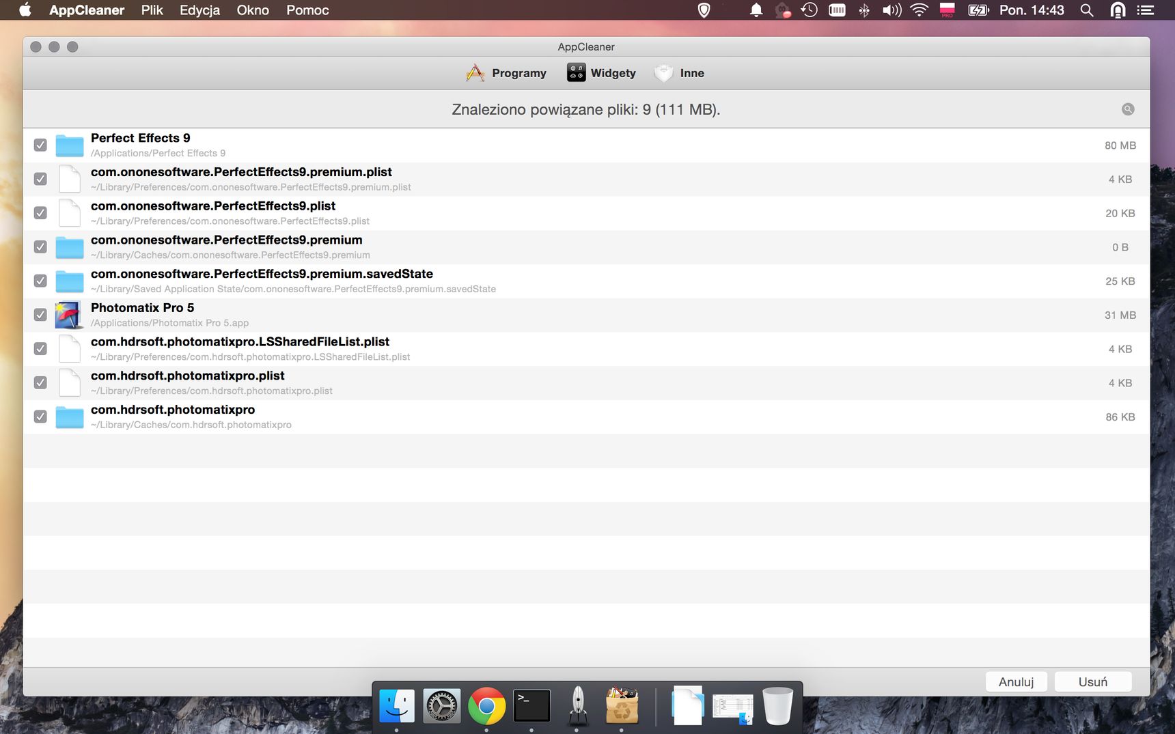The image size is (1175, 734).
Task: Click the Wi-Fi status icon
Action: (920, 10)
